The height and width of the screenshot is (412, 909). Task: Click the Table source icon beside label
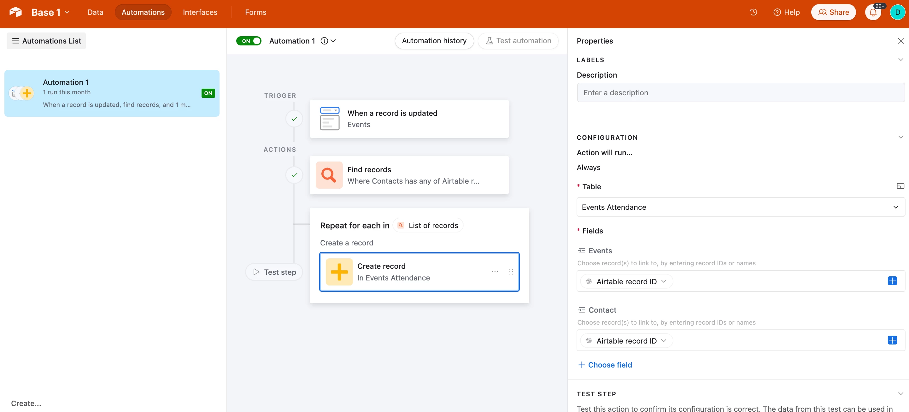(x=900, y=186)
